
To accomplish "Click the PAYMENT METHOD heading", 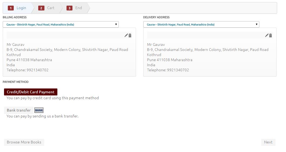I will click(16, 82).
